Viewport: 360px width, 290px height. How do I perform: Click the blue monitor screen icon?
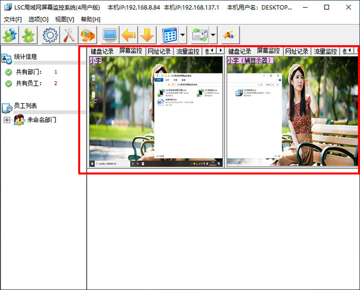click(110, 35)
